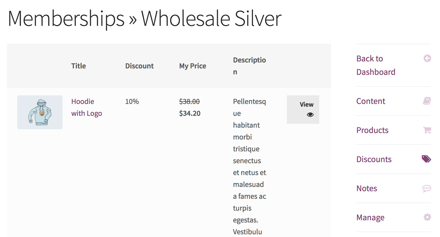The width and height of the screenshot is (440, 237).
Task: Switch to the Content section
Action: click(x=371, y=101)
